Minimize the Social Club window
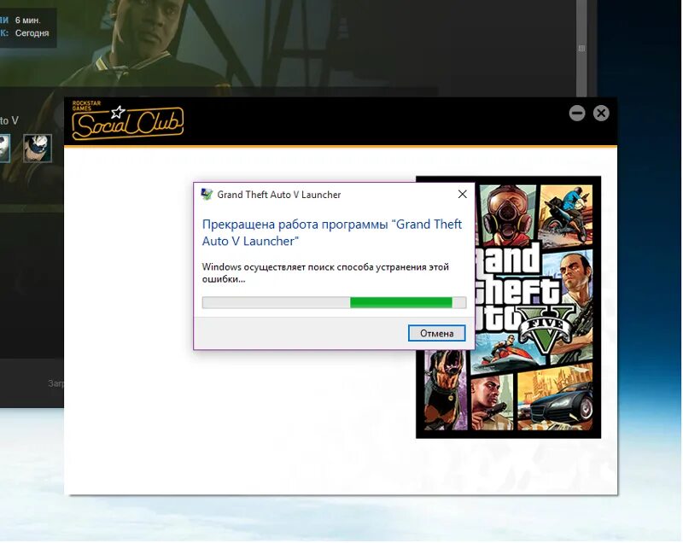The height and width of the screenshot is (543, 683). tap(577, 114)
